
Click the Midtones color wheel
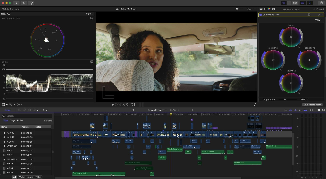pos(291,83)
